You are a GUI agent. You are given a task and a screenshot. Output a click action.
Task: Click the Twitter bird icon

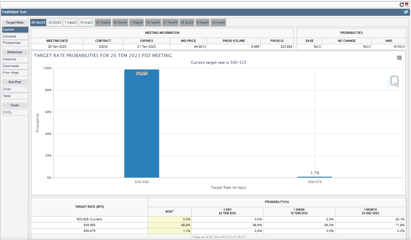pyautogui.click(x=406, y=12)
